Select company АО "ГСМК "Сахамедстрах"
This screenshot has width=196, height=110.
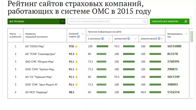click(40, 54)
